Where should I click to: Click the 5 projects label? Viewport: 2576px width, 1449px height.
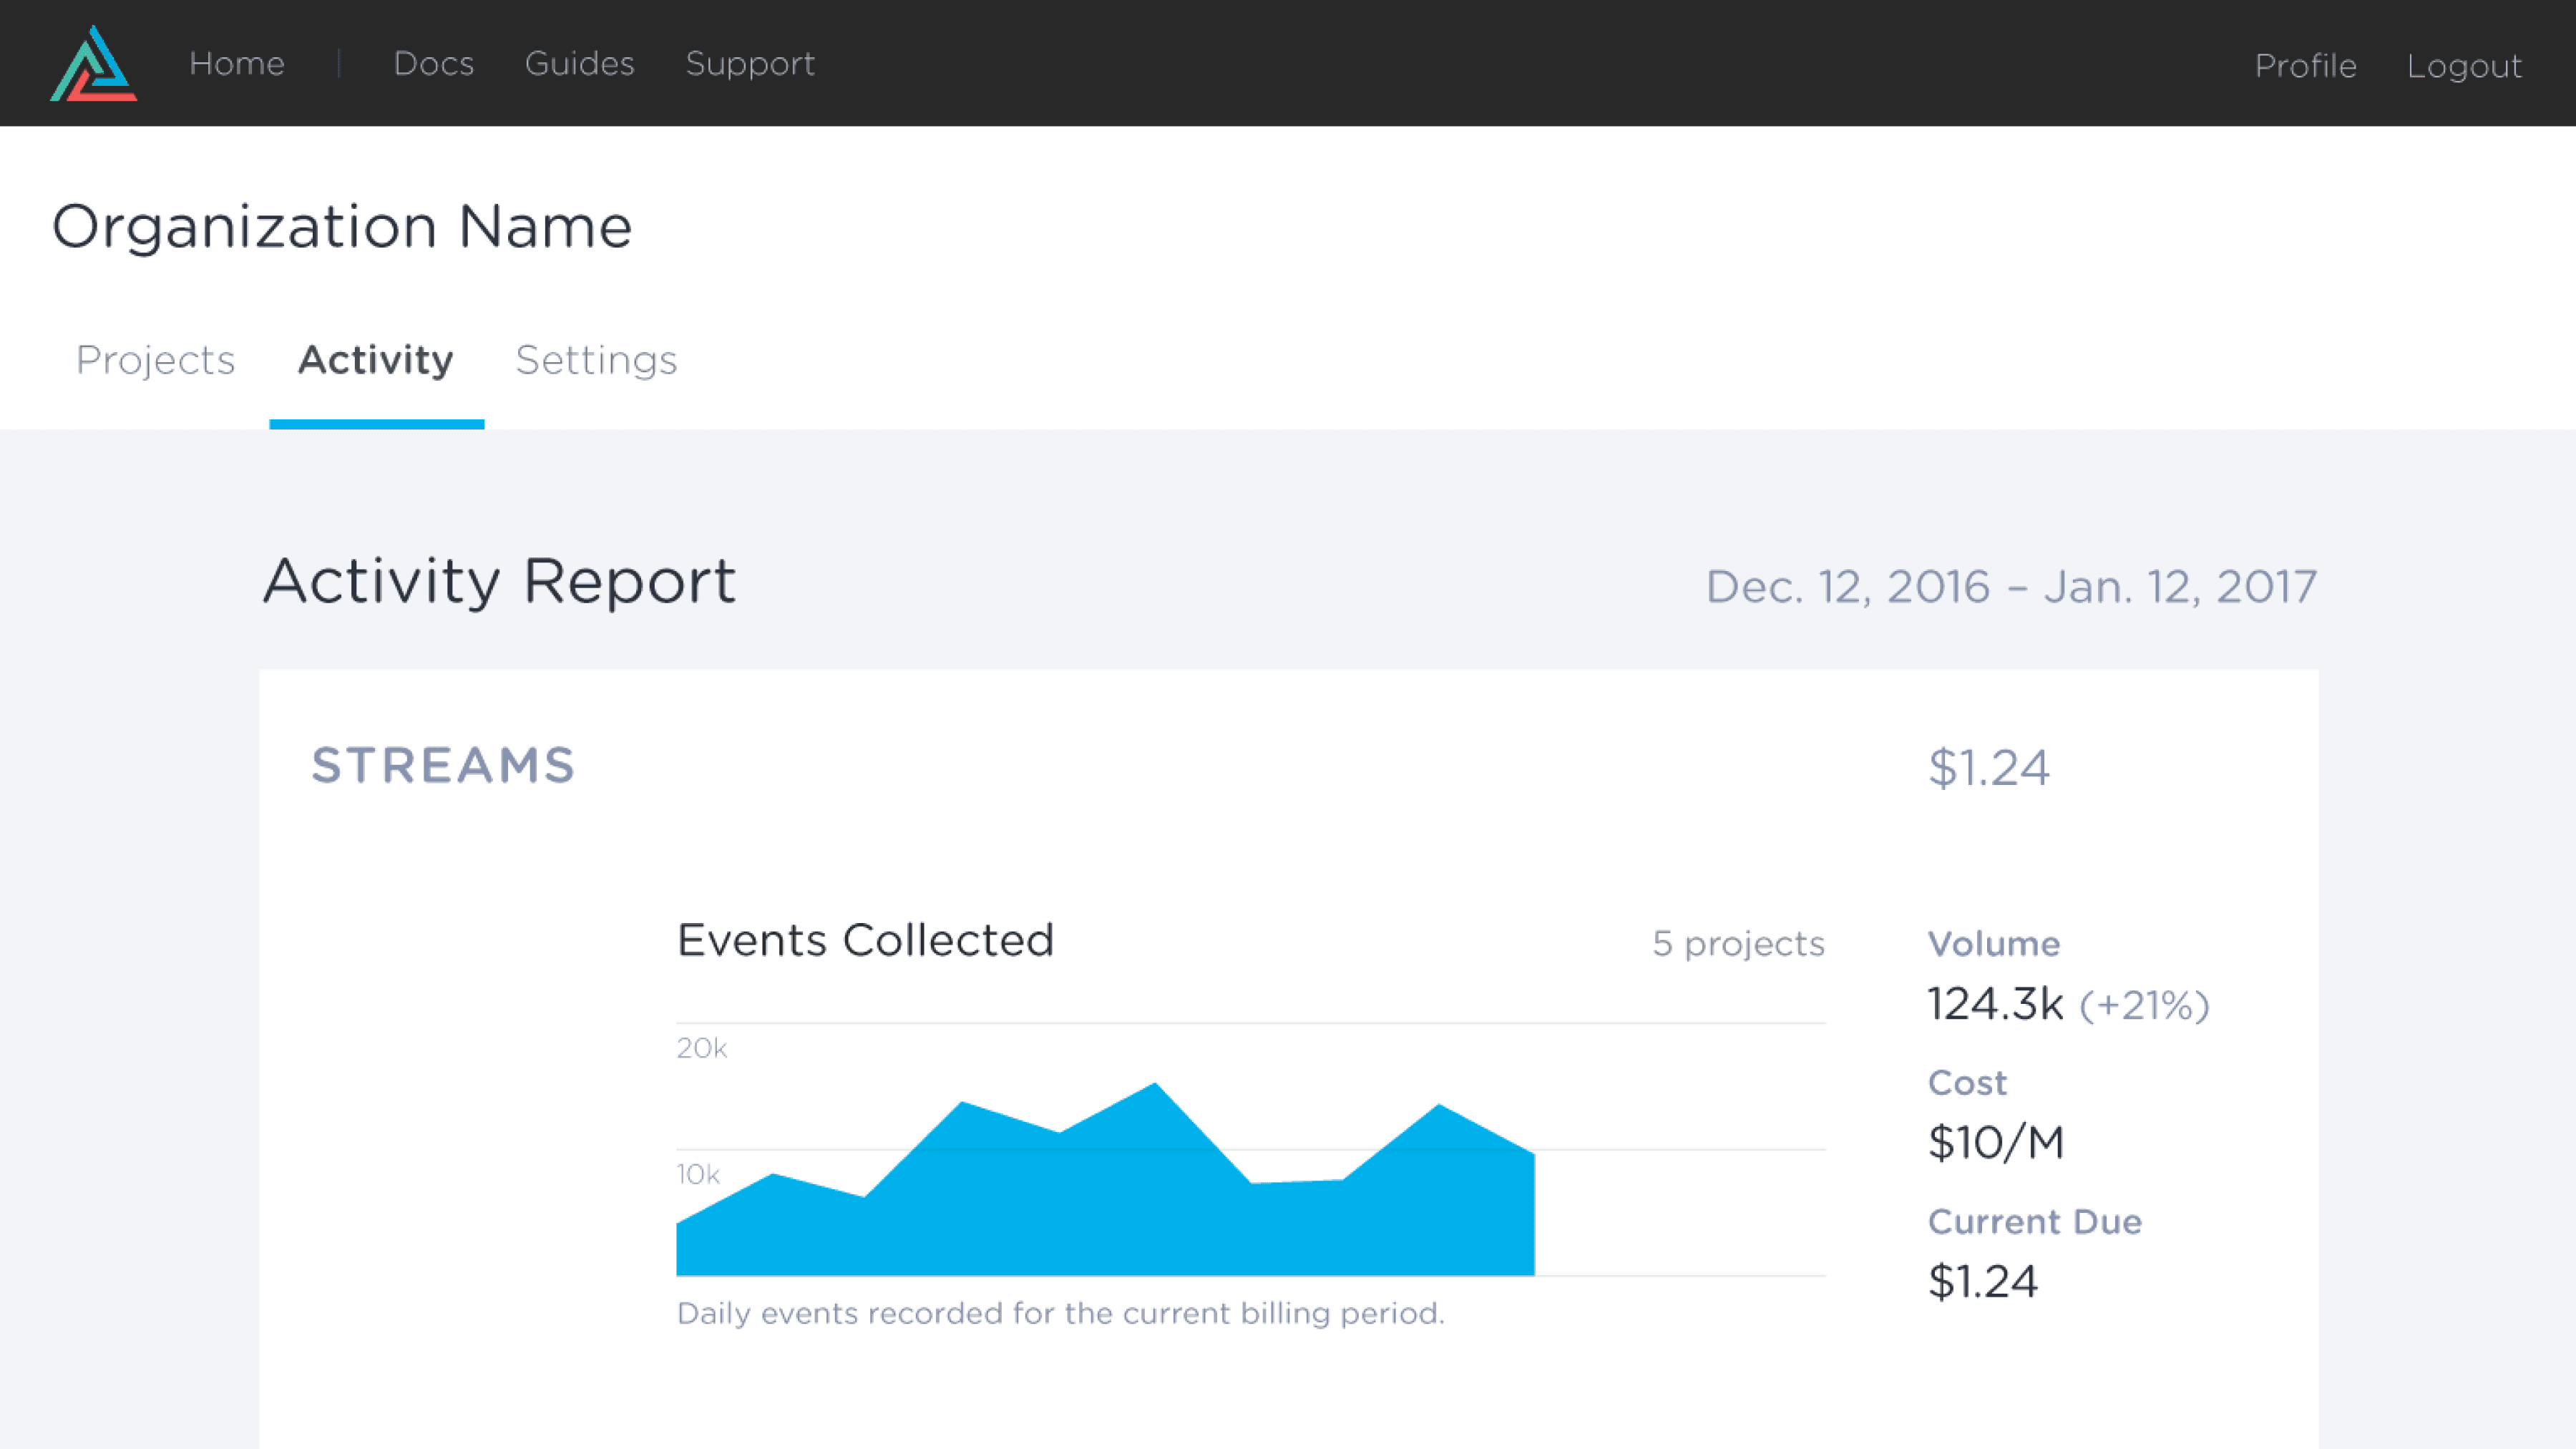(1738, 943)
